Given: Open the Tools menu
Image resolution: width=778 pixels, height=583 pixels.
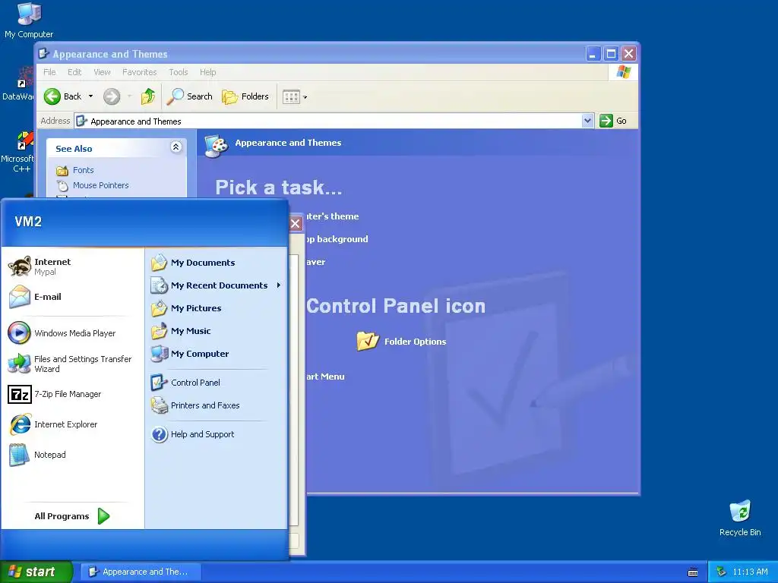Looking at the screenshot, I should 178,72.
